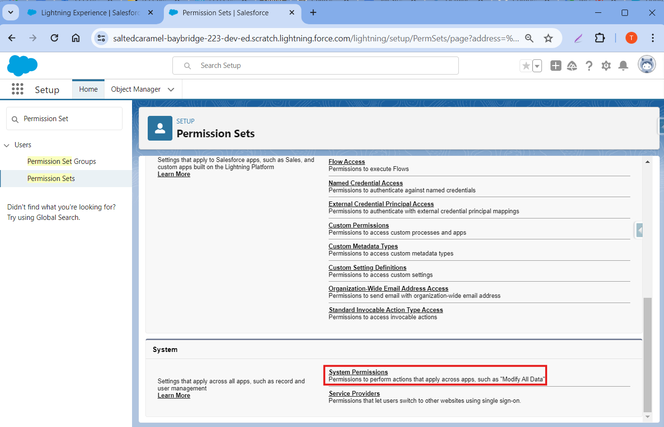Screen dimensions: 664x427
Task: Select Permission Sets in sidebar
Action: coord(51,179)
